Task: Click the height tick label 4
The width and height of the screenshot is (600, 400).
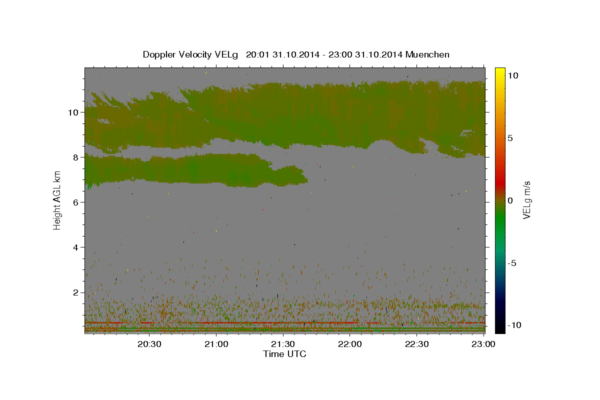Action: 75,247
